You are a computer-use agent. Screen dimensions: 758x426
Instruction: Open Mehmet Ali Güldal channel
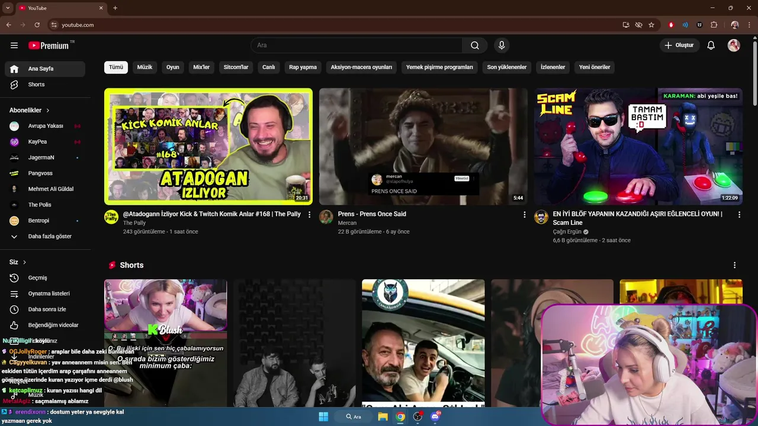coord(45,189)
